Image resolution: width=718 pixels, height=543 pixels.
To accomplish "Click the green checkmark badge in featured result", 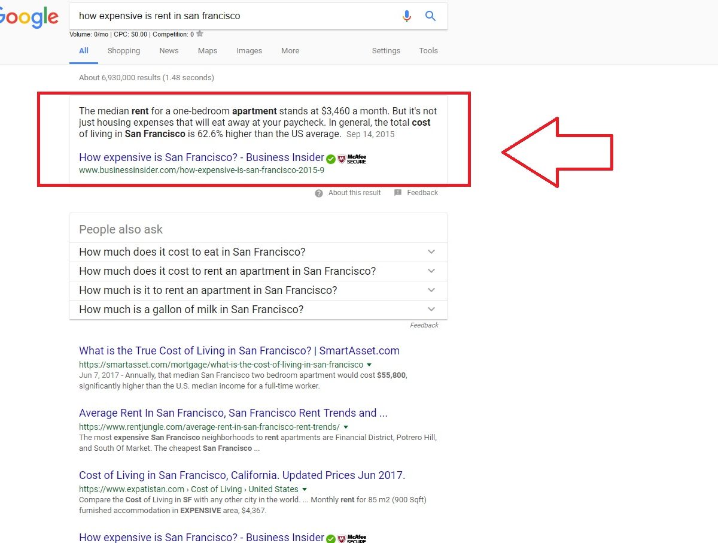I will (x=331, y=159).
